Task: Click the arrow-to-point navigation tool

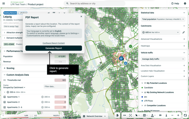Action: pyautogui.click(x=124, y=115)
